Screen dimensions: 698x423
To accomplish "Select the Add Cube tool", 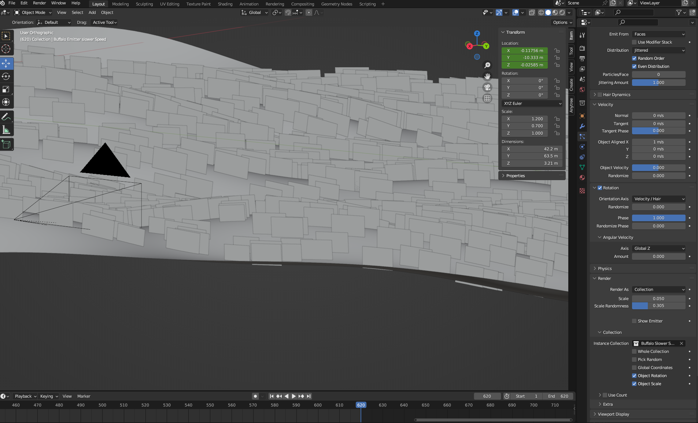I will [x=6, y=144].
